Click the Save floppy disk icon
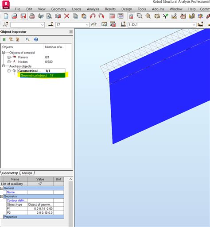 tap(23, 16)
